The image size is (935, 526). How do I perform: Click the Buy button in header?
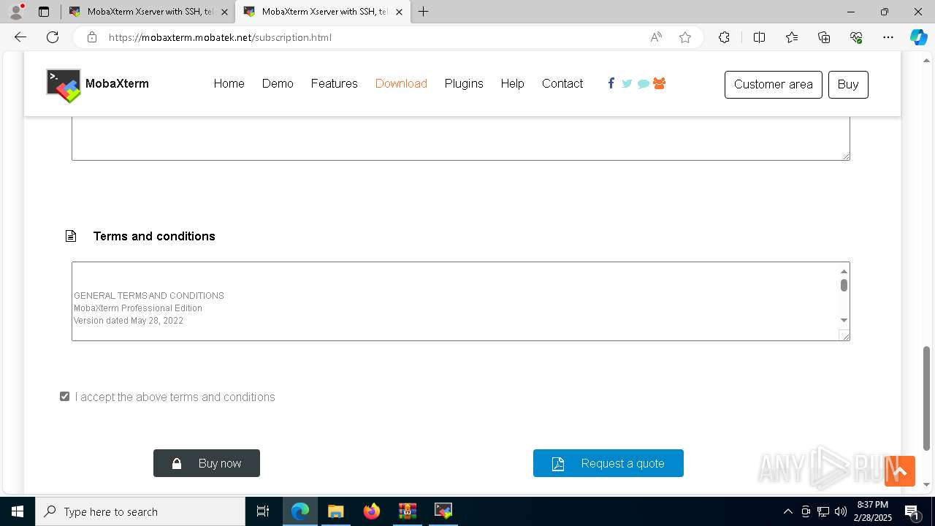[848, 85]
